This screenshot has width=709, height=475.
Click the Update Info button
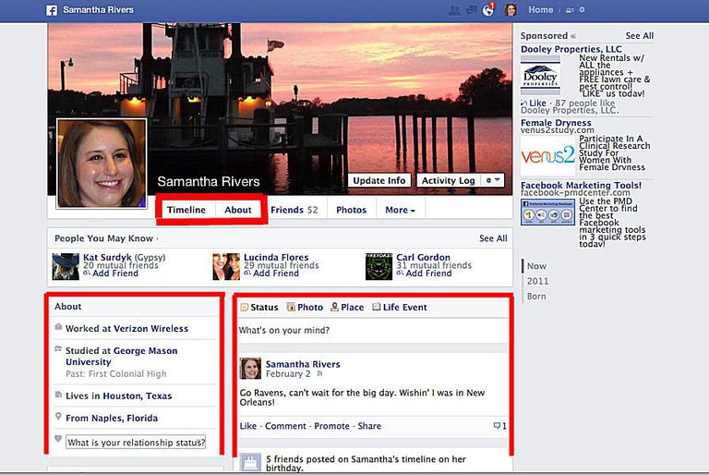pyautogui.click(x=379, y=180)
